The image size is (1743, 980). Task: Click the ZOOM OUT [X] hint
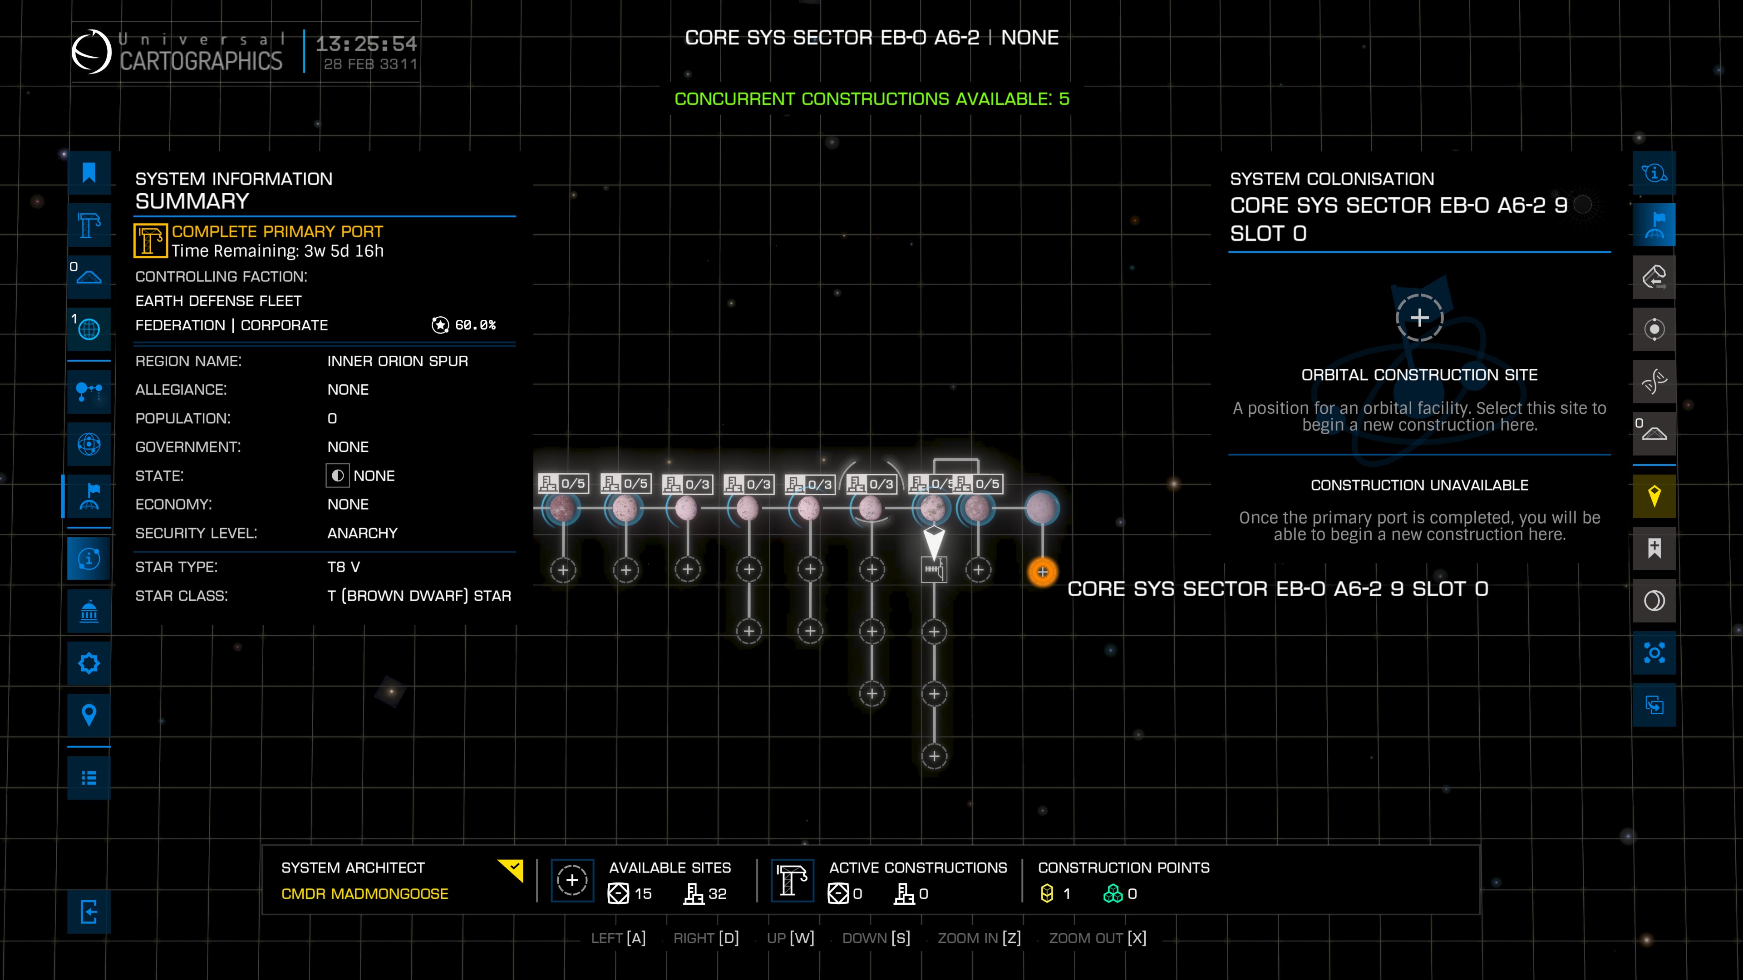[1098, 938]
